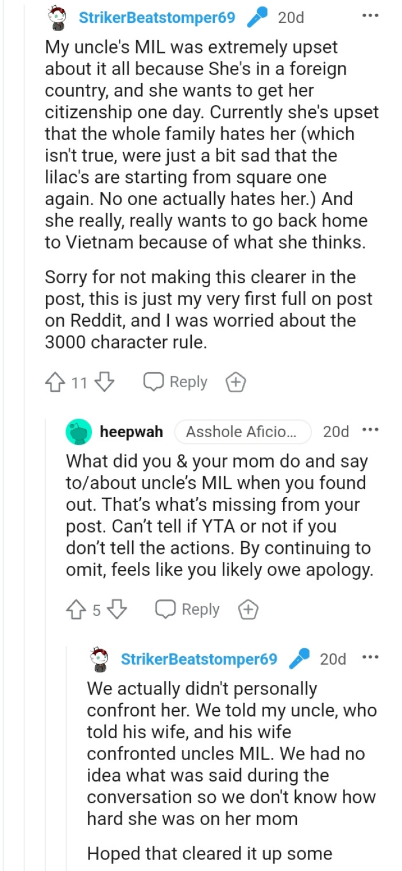Click OP microphone icon on bottom reply

click(x=299, y=658)
